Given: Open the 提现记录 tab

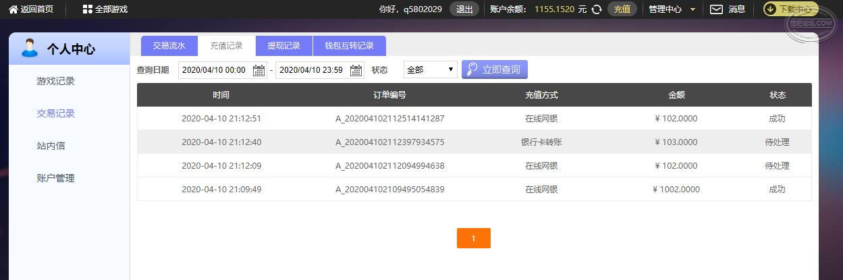Looking at the screenshot, I should click(283, 46).
